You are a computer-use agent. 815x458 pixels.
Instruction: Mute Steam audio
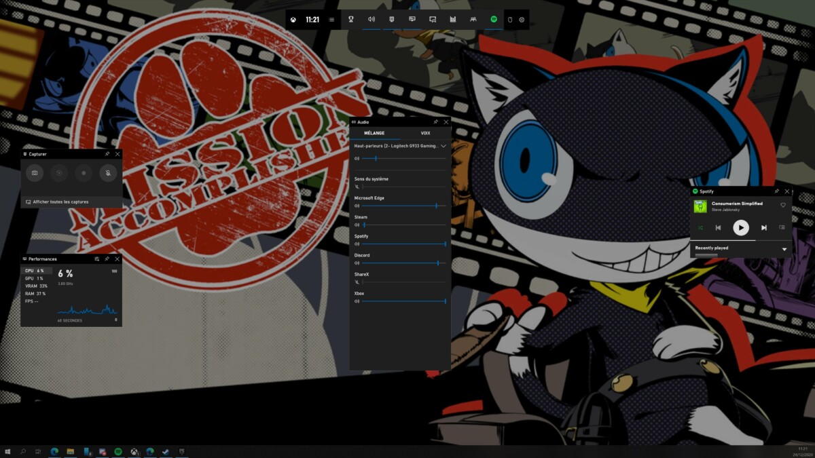coord(357,225)
